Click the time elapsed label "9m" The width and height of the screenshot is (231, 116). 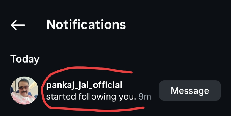(145, 97)
